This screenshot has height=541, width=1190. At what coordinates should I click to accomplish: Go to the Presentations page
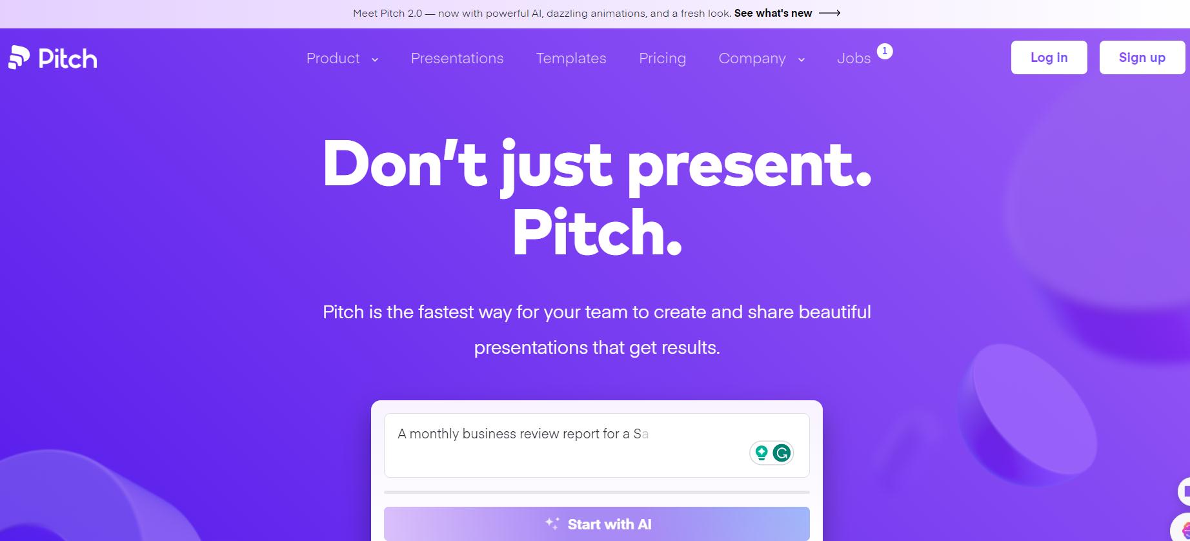click(x=457, y=58)
